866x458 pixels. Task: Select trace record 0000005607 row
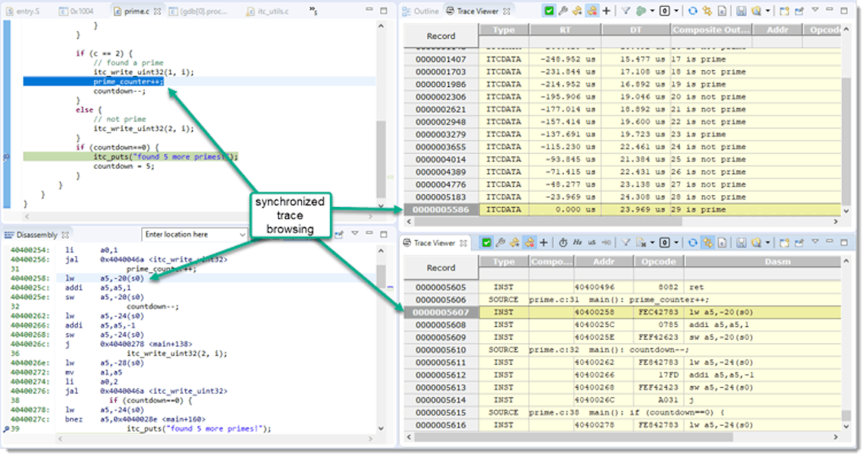point(622,313)
